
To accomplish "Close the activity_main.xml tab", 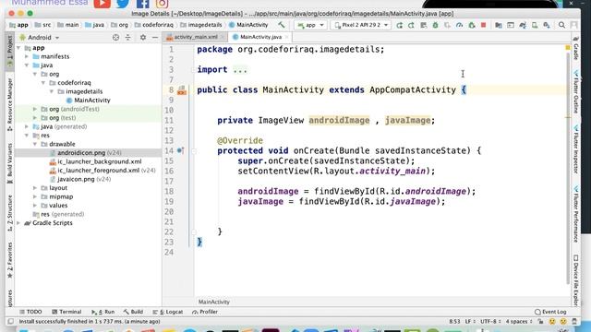I will tap(223, 37).
